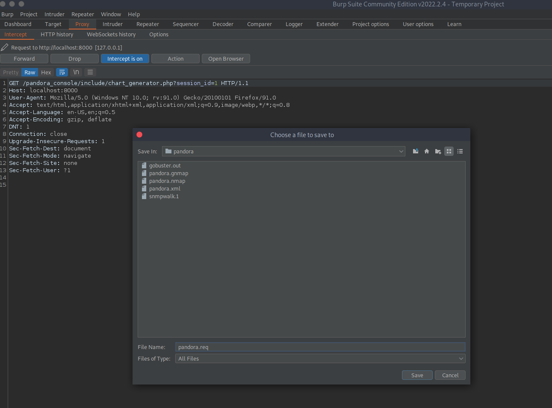Open the editor hamburger options menu
The width and height of the screenshot is (552, 408).
click(x=90, y=72)
